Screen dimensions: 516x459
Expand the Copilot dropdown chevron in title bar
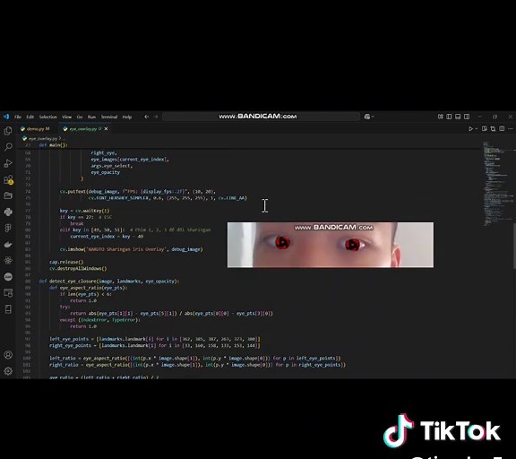coord(373,117)
